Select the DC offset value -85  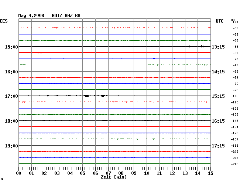coord(236,47)
